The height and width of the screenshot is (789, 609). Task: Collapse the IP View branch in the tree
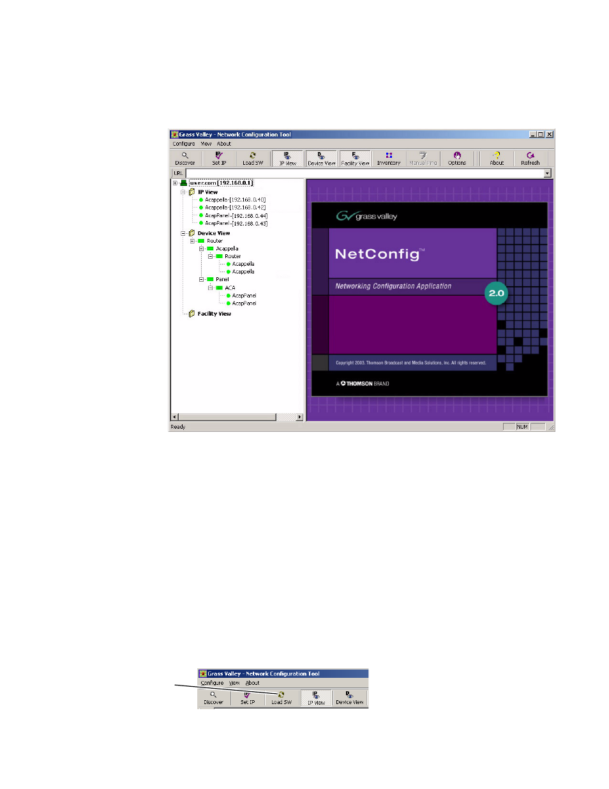click(x=183, y=192)
